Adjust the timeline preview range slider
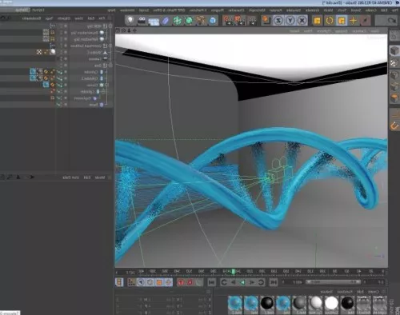Image resolution: width=400 pixels, height=315 pixels. point(333,281)
